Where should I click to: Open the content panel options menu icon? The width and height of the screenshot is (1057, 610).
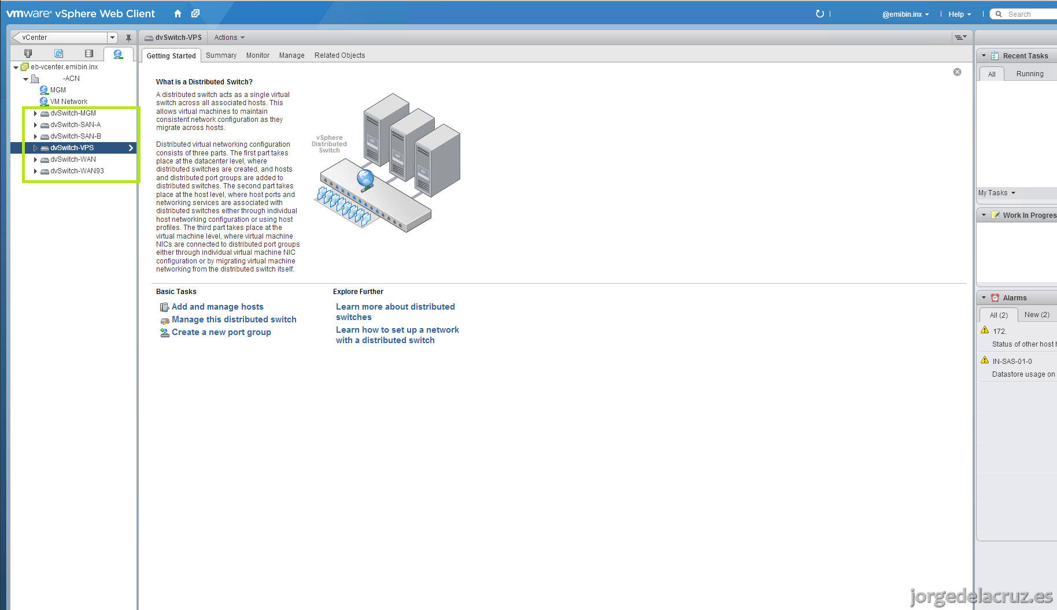[960, 38]
